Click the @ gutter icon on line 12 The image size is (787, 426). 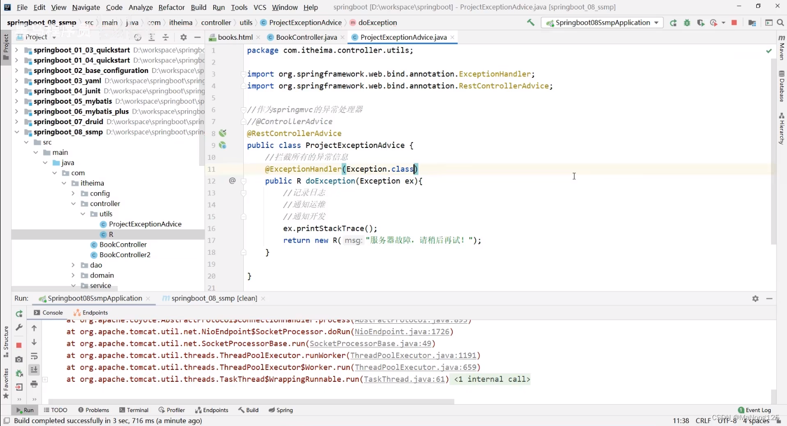click(x=232, y=181)
